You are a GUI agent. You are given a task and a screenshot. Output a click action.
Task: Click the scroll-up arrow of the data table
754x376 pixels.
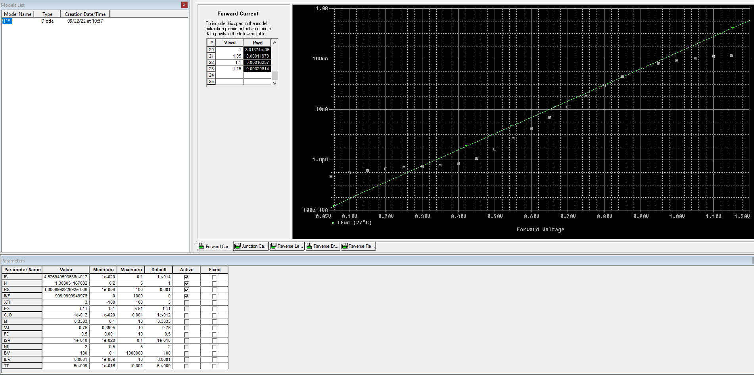(274, 42)
